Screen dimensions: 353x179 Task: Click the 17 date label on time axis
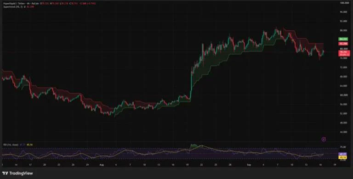click(x=30, y=165)
